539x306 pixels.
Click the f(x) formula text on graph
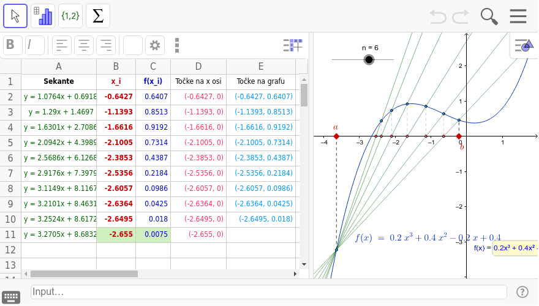click(428, 238)
